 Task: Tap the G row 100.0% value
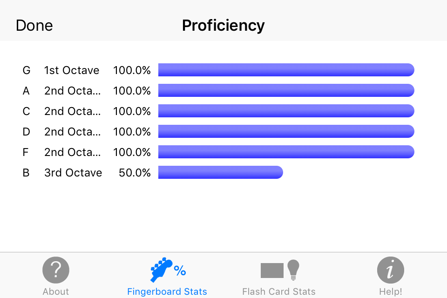(x=132, y=70)
